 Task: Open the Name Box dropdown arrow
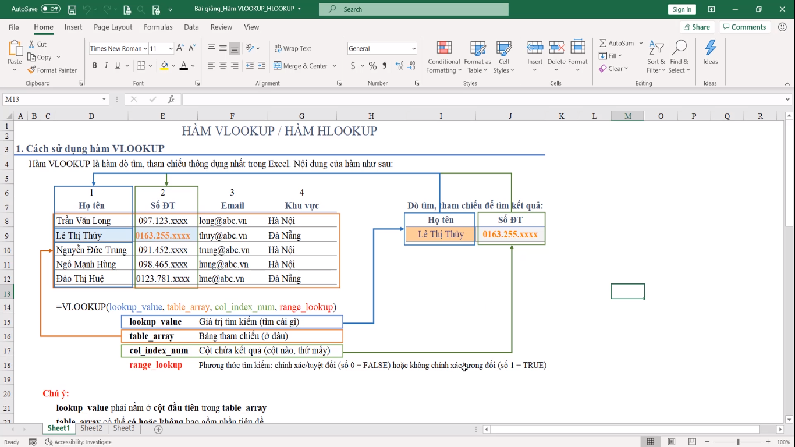pyautogui.click(x=104, y=100)
